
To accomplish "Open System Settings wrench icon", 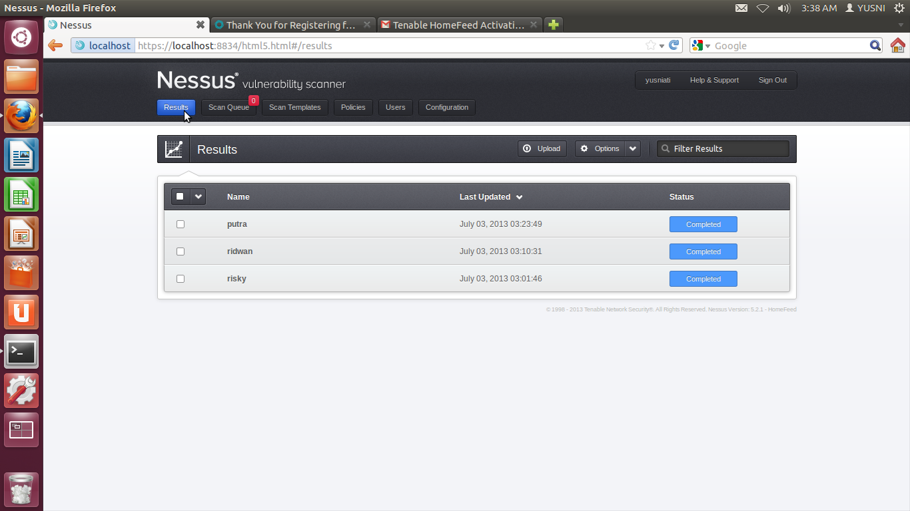I will tap(21, 391).
